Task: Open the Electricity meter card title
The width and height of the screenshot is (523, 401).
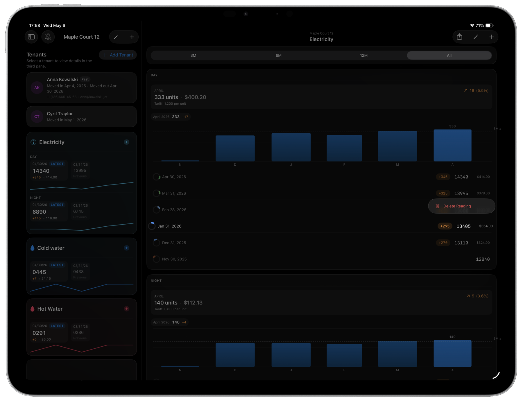Action: 52,142
